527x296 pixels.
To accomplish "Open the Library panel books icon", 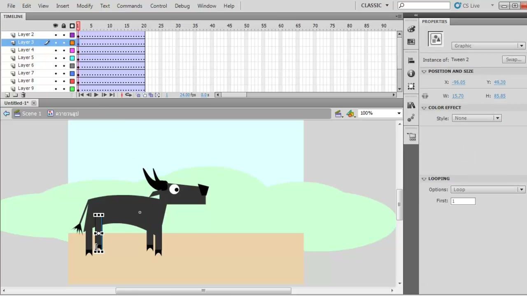I will 411,105.
